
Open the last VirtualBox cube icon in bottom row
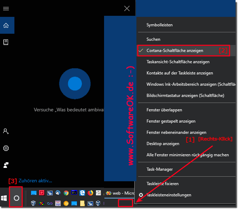coord(98,203)
